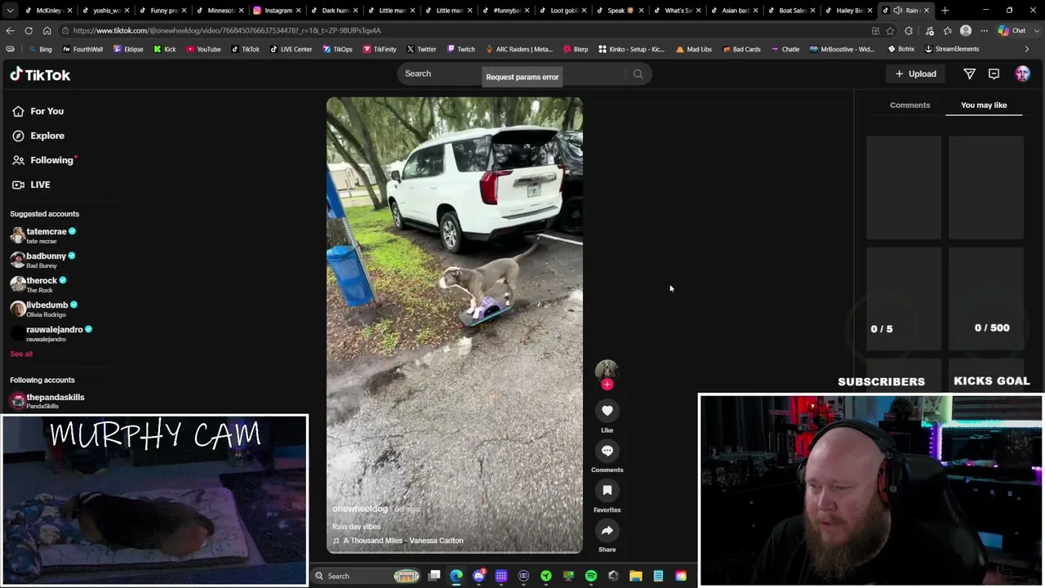Viewport: 1045px width, 588px height.
Task: Open the creator avatar beside the video
Action: click(607, 370)
